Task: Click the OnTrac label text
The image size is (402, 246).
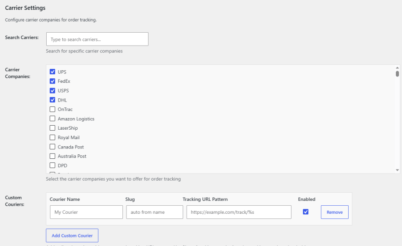Action: pos(65,109)
